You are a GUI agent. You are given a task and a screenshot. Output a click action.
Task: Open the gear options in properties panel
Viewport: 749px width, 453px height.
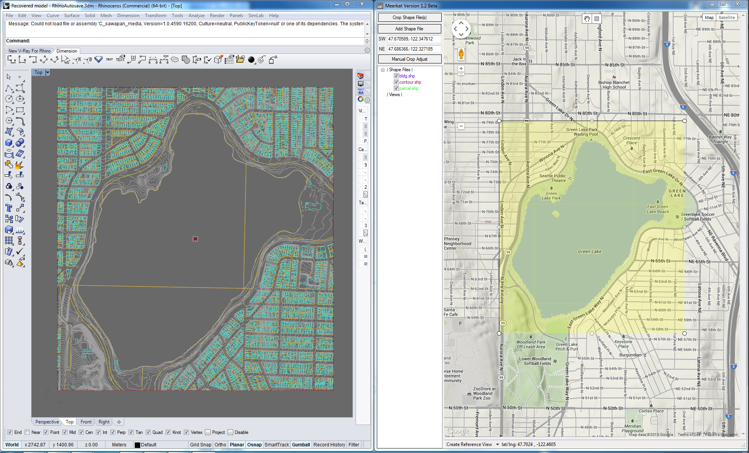[367, 100]
